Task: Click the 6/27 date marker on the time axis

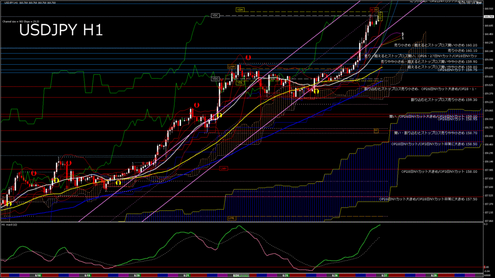Action: [x=384, y=276]
